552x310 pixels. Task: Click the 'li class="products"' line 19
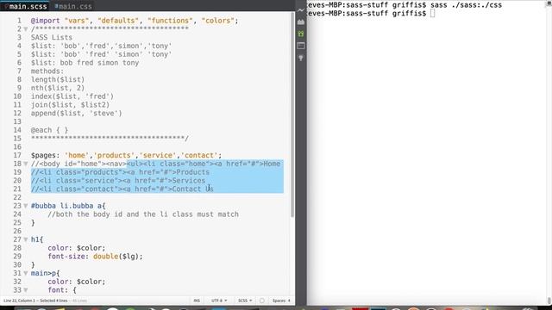click(x=120, y=172)
